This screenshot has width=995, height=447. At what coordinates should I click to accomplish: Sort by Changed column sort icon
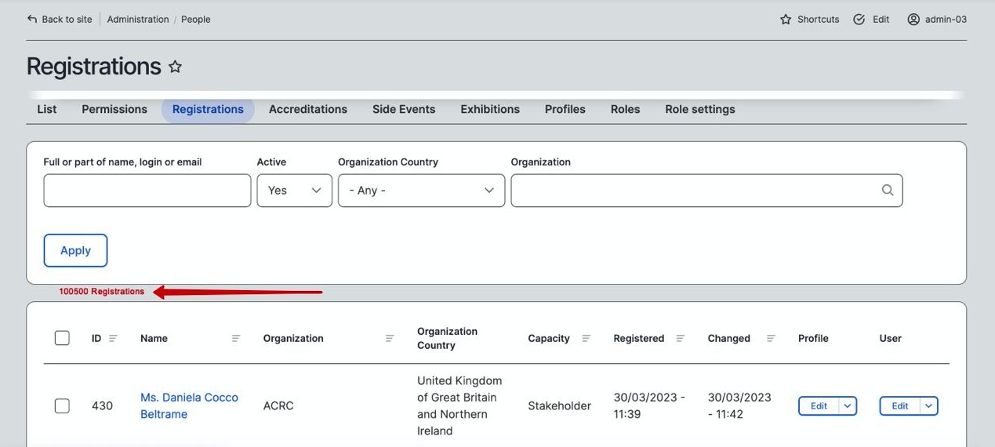coord(771,338)
